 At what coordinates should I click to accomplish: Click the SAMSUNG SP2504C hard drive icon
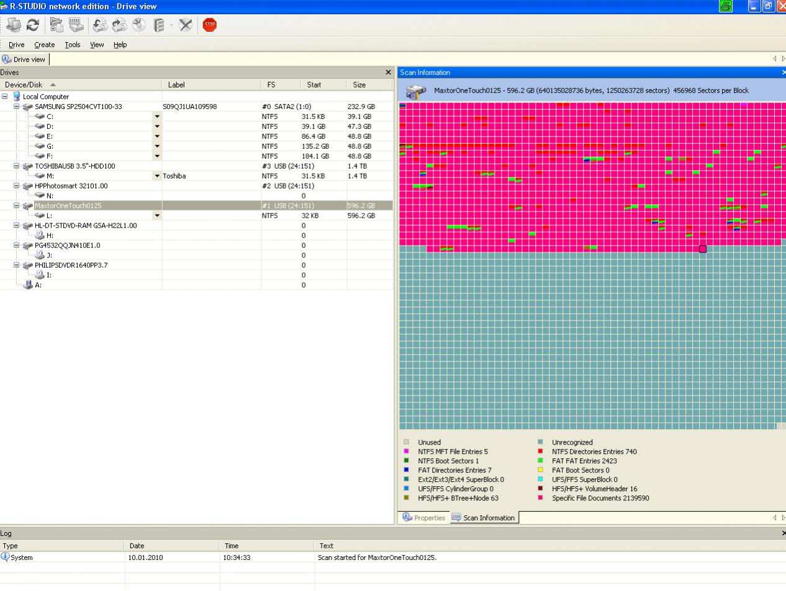coord(27,107)
